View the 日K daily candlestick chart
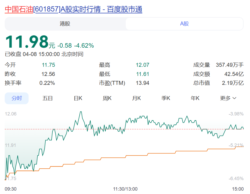 pos(78,98)
